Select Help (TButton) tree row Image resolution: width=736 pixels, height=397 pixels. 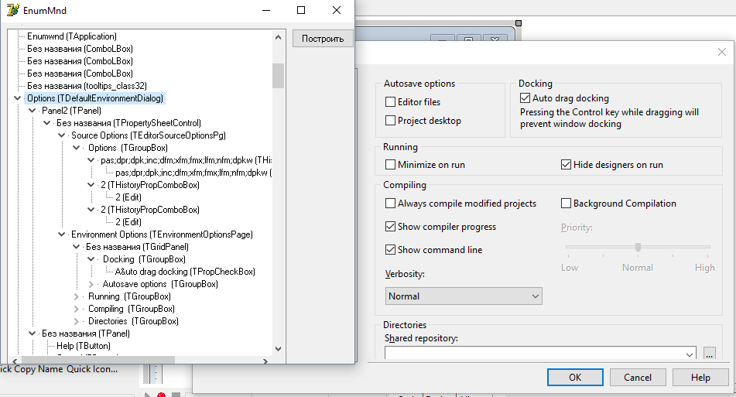(x=84, y=346)
